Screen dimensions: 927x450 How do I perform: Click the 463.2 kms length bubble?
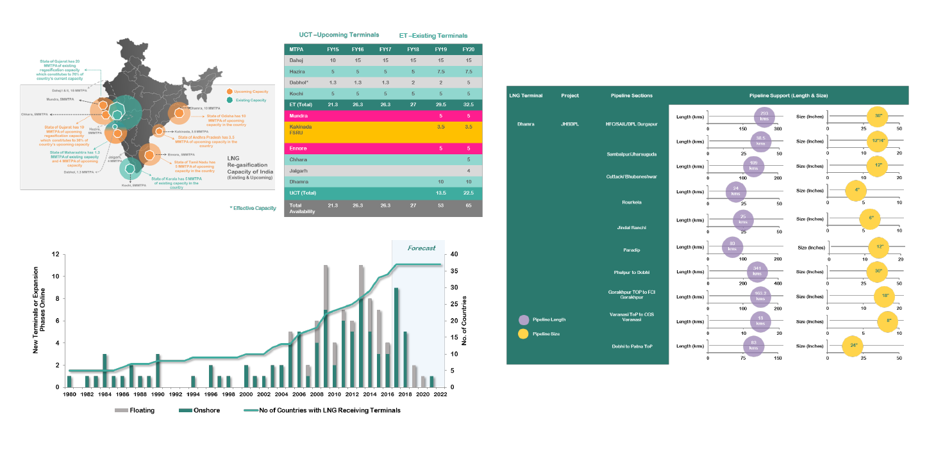tap(760, 296)
